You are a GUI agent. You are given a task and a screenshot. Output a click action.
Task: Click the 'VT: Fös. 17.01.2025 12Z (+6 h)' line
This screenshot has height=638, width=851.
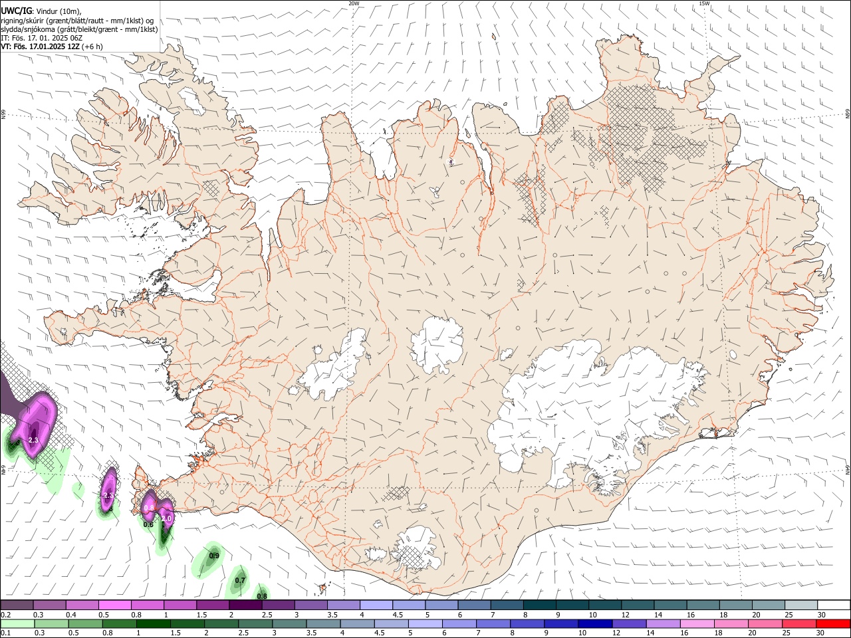click(x=52, y=47)
